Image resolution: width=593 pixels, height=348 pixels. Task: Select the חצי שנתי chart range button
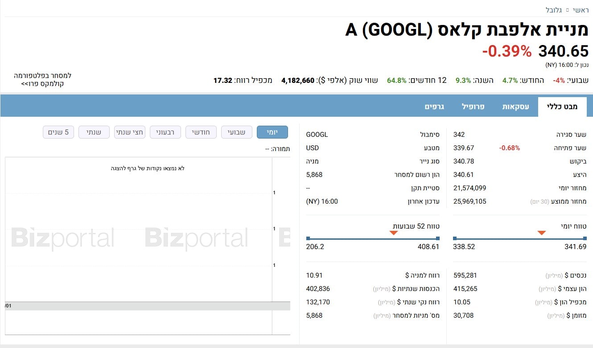tap(130, 132)
